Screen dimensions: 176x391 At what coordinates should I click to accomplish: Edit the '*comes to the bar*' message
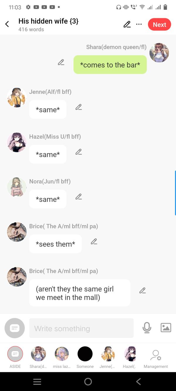[61, 62]
